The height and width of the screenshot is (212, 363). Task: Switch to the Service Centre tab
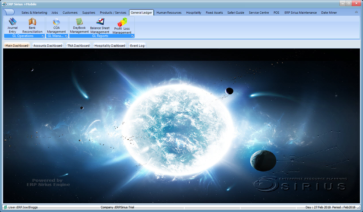pyautogui.click(x=259, y=13)
